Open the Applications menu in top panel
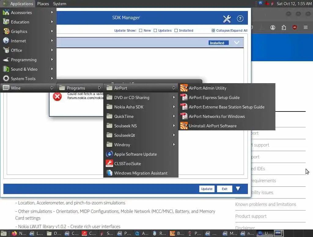The image size is (313, 237). tap(18, 4)
